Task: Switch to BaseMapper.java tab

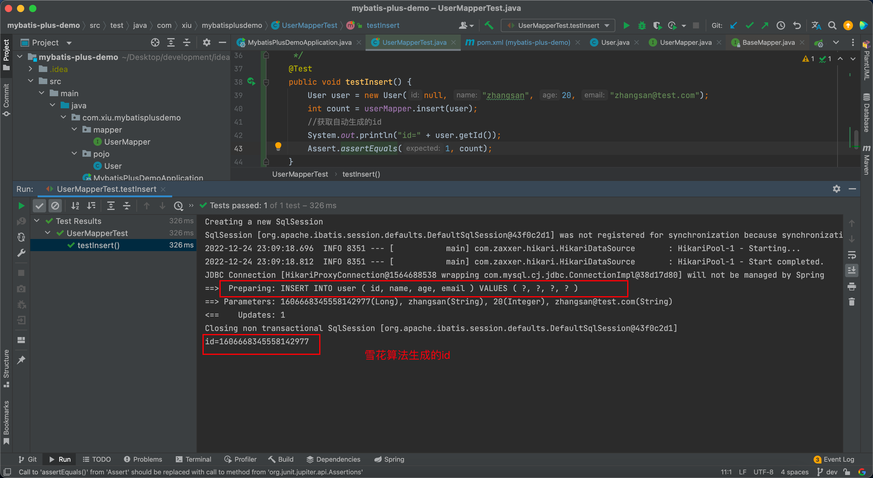Action: click(x=768, y=42)
